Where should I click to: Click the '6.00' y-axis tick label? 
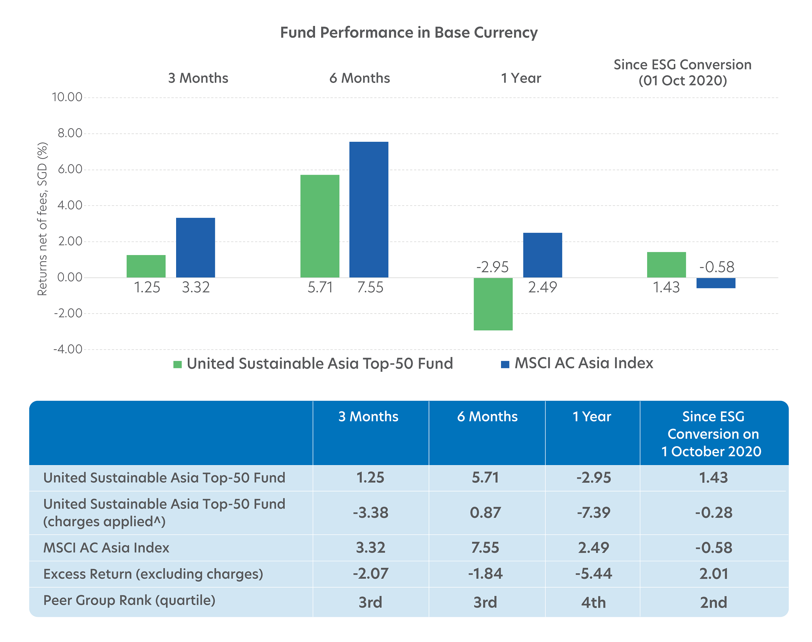tap(69, 169)
